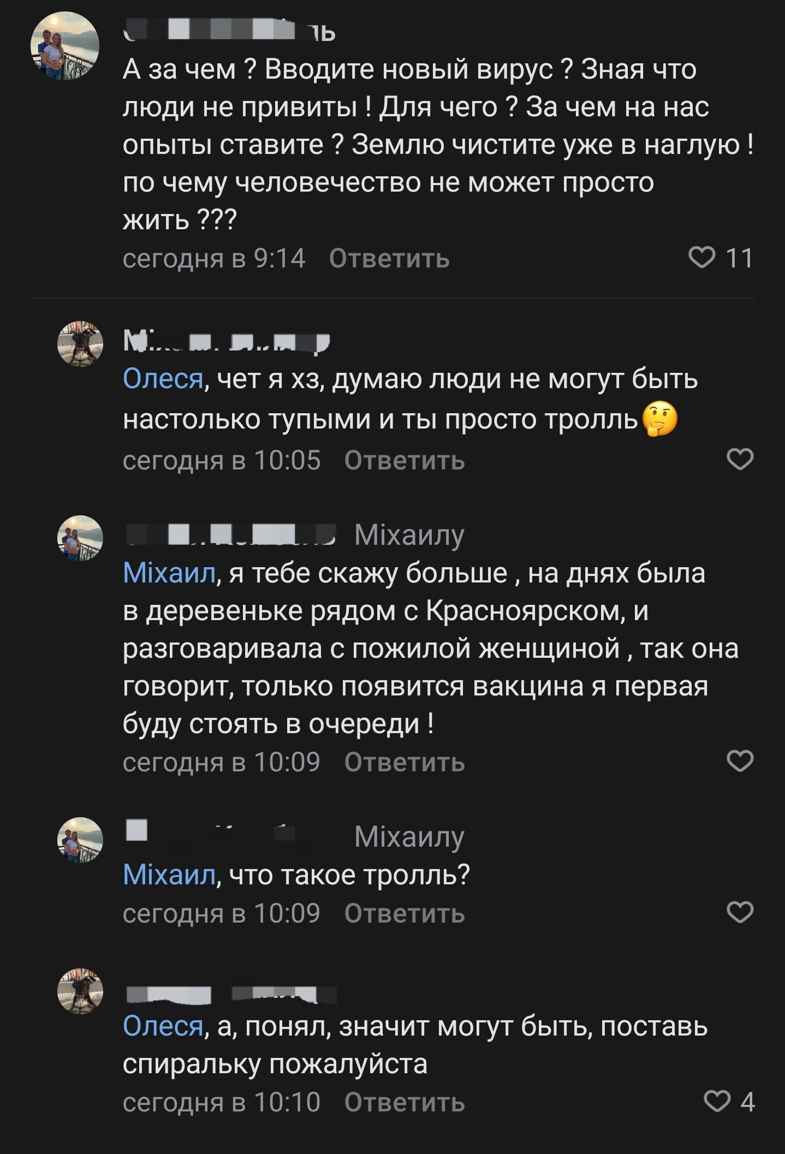This screenshot has height=1154, width=785.
Task: Like the 10:10 comment with 4 likes
Action: click(x=717, y=1102)
